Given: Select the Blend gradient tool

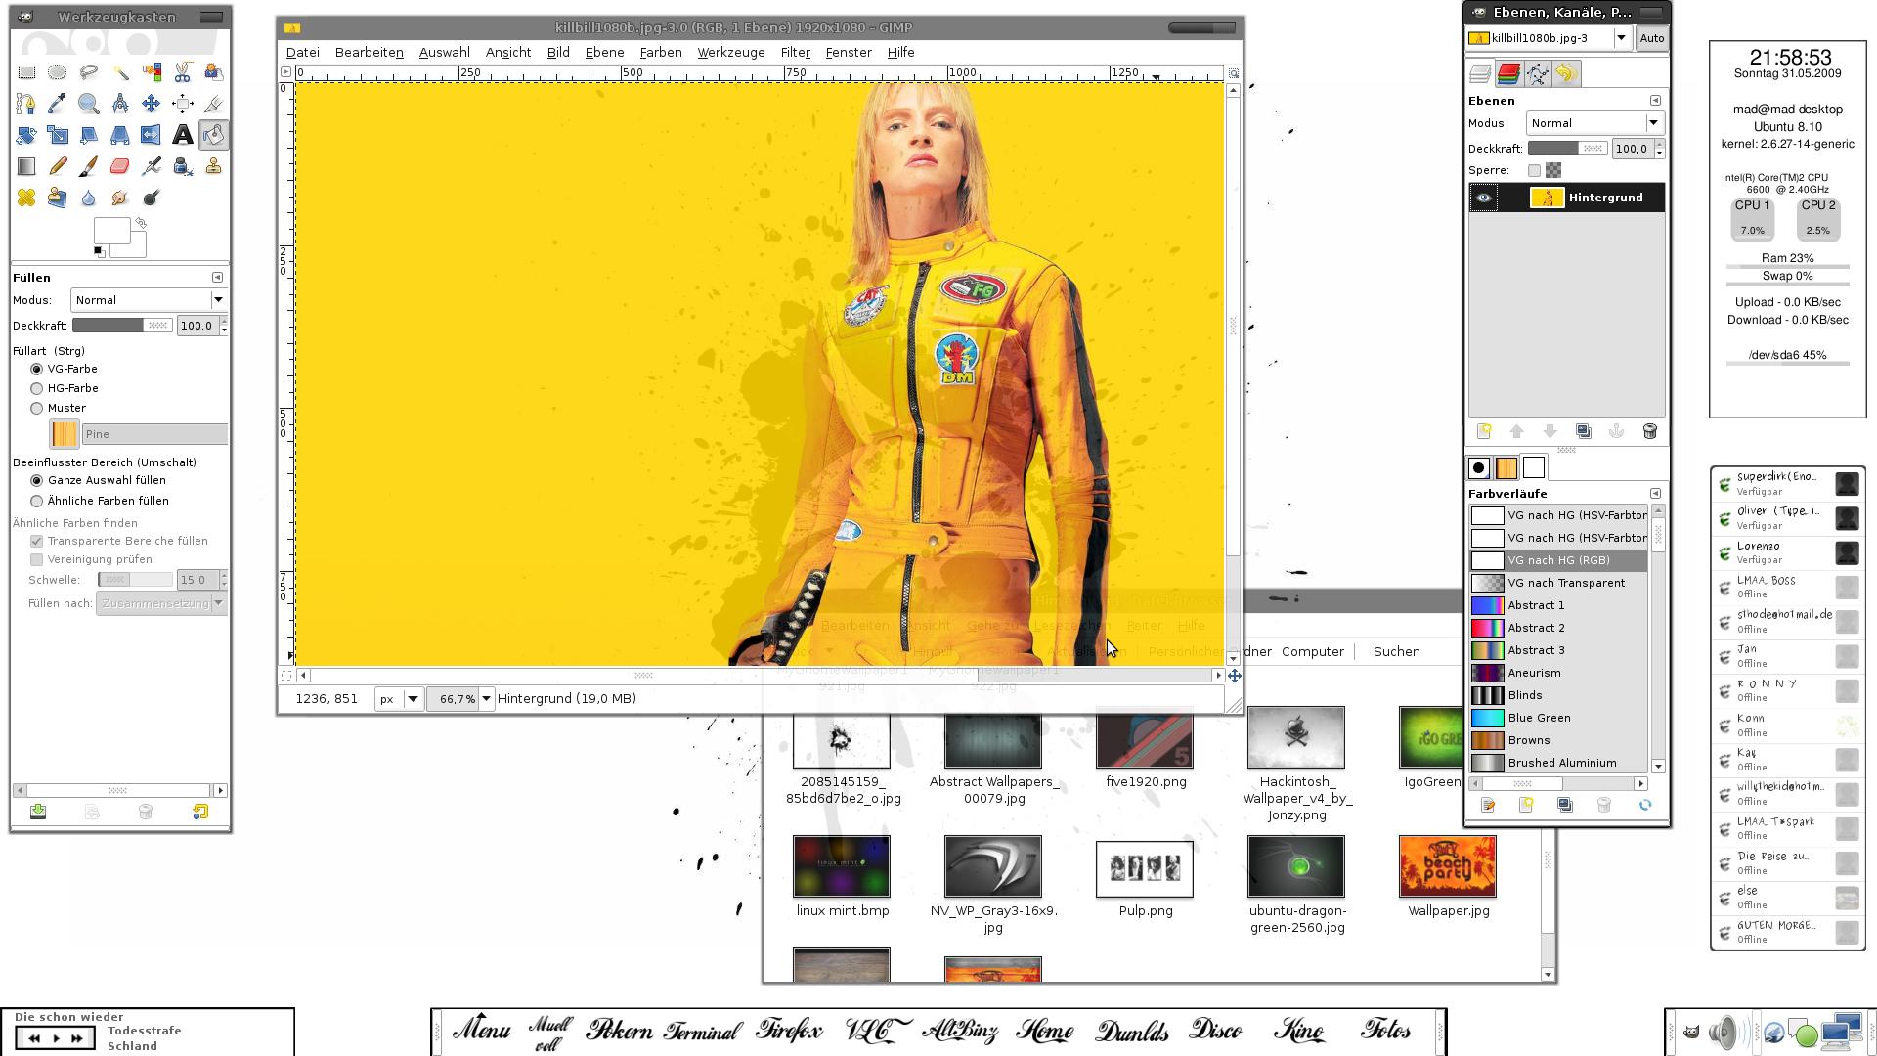Looking at the screenshot, I should coord(26,166).
